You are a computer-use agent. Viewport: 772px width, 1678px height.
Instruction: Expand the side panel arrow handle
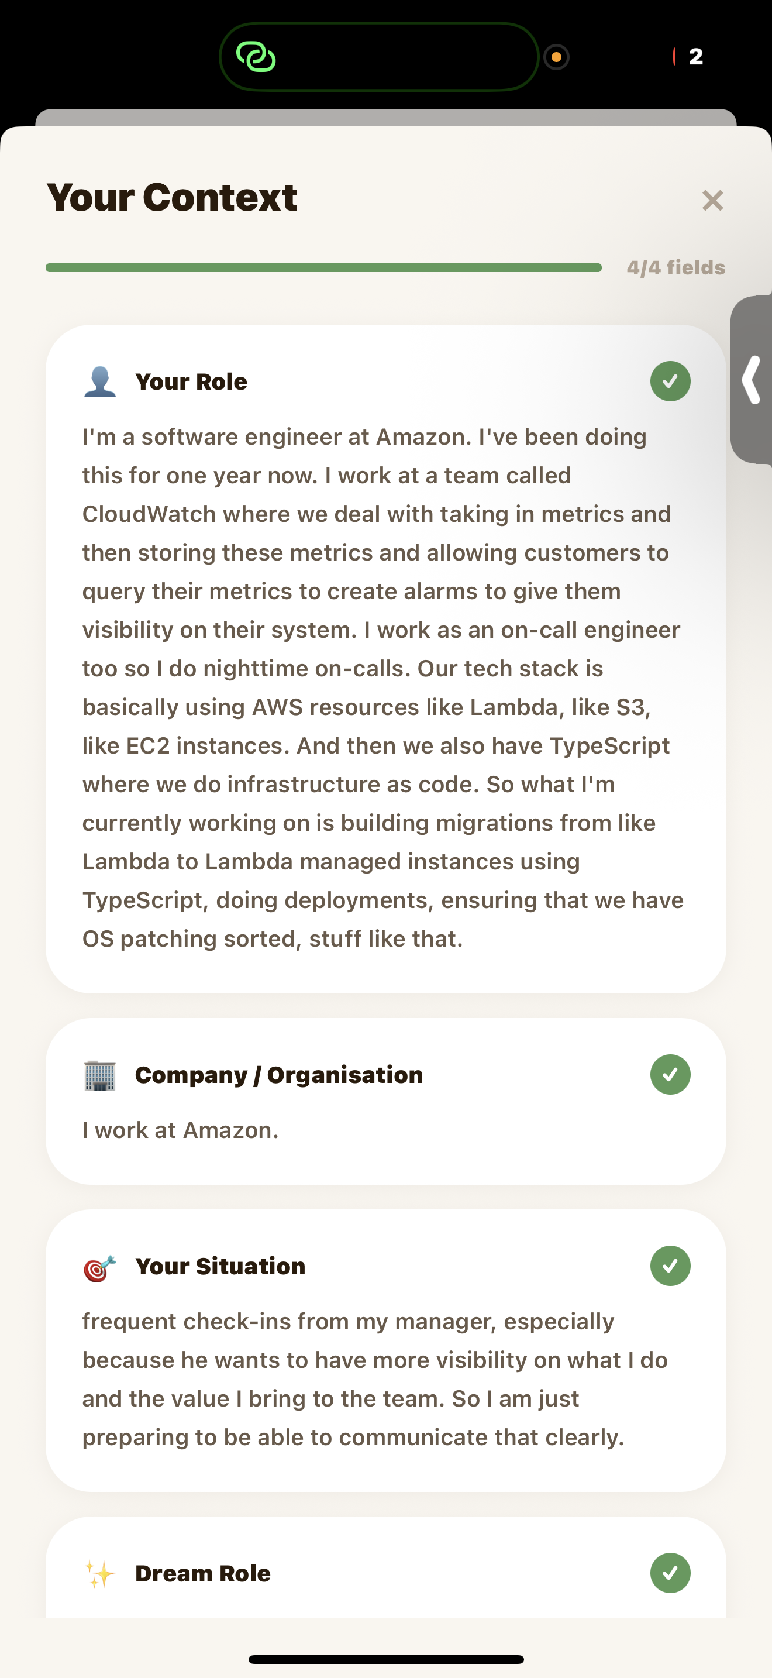753,380
